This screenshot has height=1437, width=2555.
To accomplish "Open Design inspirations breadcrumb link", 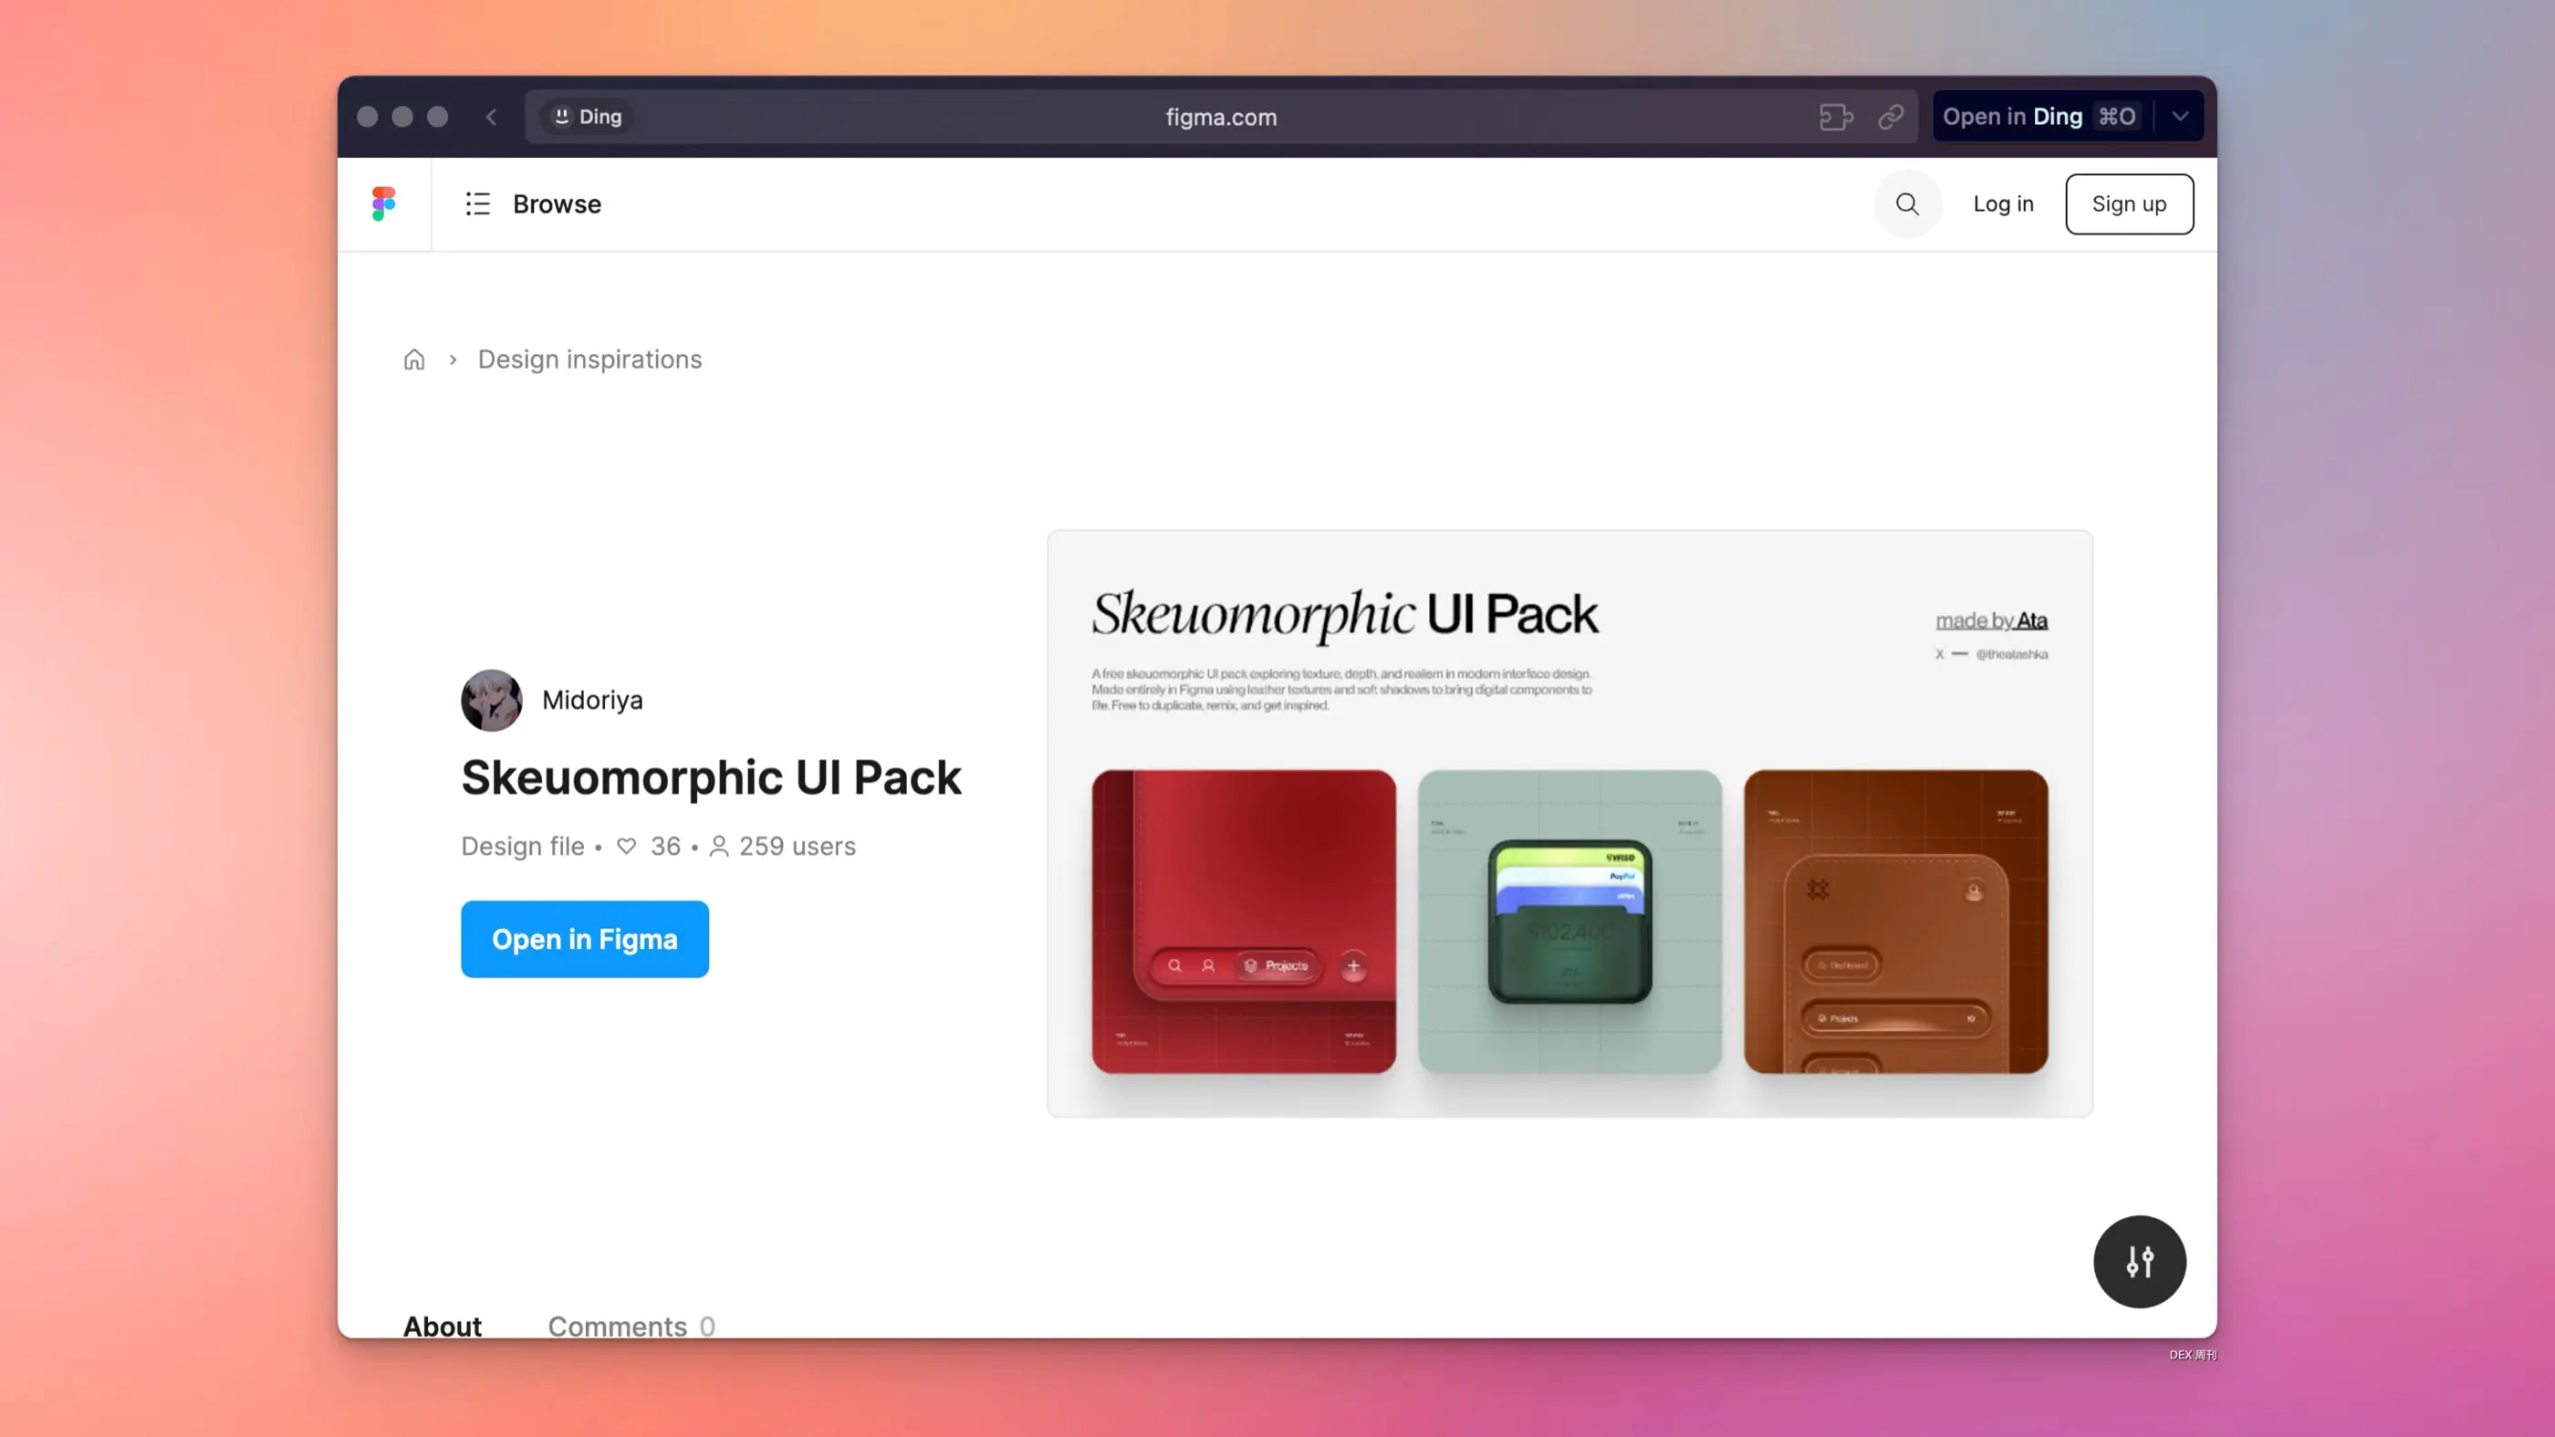I will 589,359.
